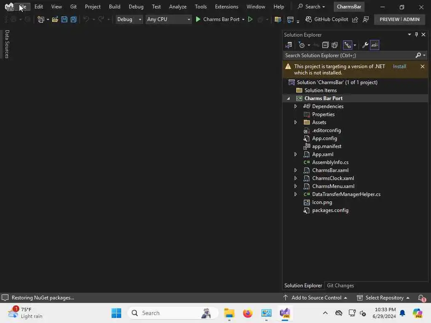Toggle the Solution Explorer auto-hide pin
The height and width of the screenshot is (323, 431).
(416, 34)
